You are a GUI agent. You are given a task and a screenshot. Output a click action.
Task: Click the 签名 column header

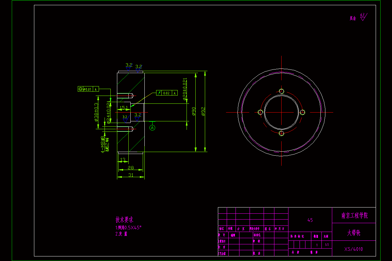[268, 229]
